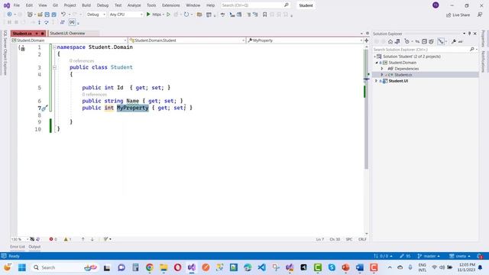Click the Save file toolbar icon
This screenshot has width=489, height=275.
[x=47, y=15]
